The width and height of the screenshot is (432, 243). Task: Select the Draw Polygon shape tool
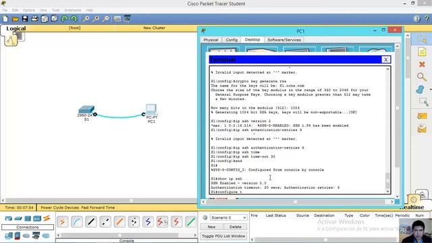click(421, 90)
